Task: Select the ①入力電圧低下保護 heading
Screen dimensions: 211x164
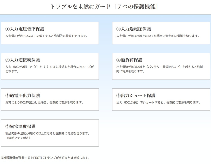Action: point(25,29)
